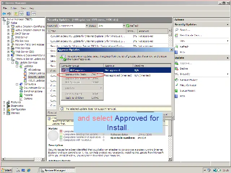Choose Apply to Children in context menu
This screenshot has height=173, width=231.
pos(82,98)
